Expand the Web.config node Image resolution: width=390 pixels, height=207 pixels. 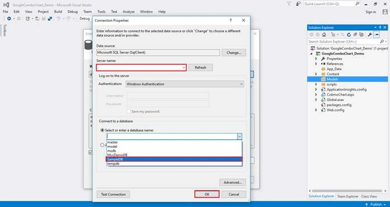316,110
